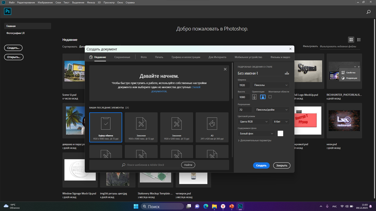Click the width field showing 1920

pos(244,85)
